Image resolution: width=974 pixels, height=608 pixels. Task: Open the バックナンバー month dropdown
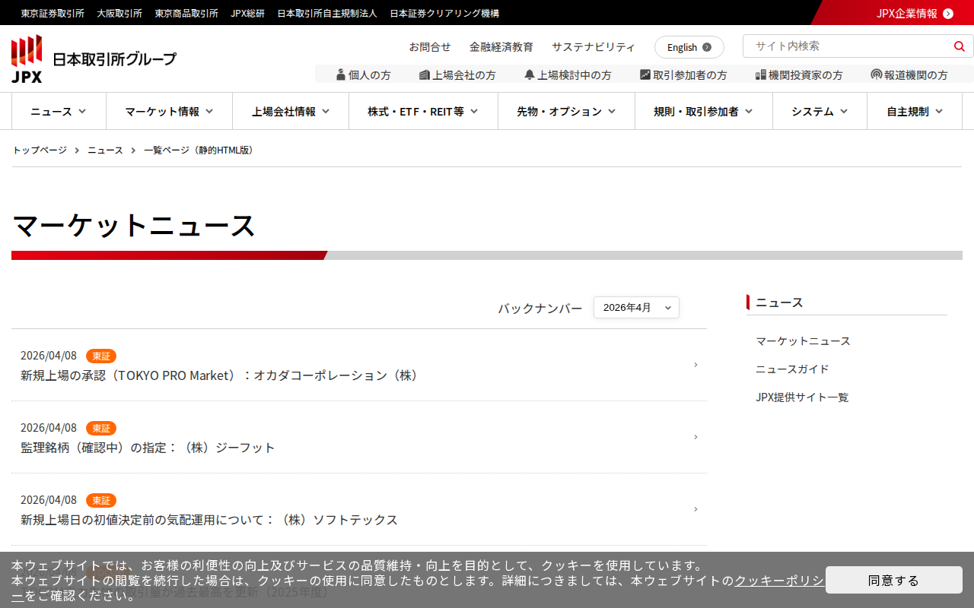coord(636,307)
